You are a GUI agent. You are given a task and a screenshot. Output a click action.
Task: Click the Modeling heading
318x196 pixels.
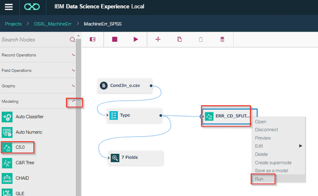click(10, 101)
